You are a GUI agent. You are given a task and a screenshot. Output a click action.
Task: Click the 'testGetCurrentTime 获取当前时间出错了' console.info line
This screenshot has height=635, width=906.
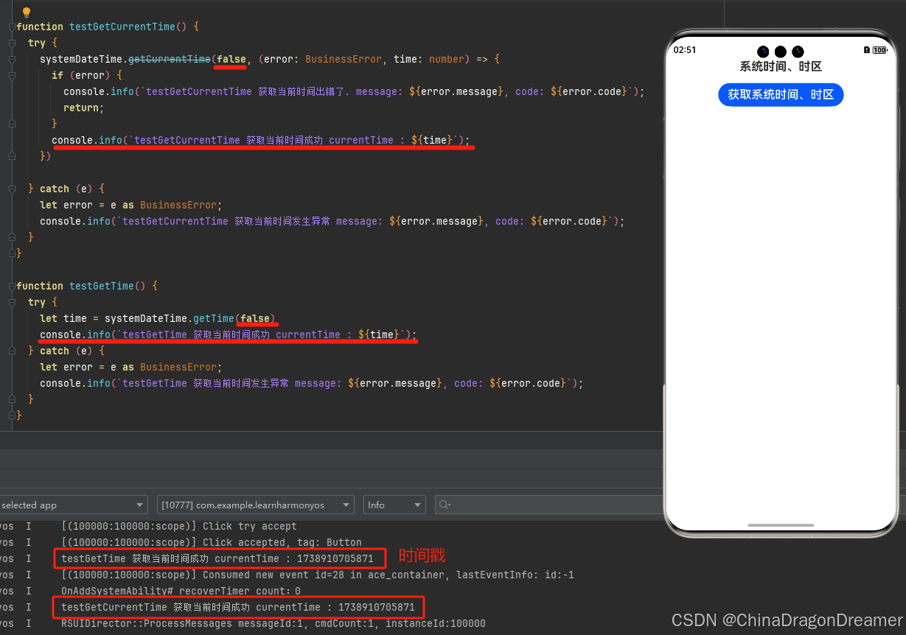tap(354, 91)
